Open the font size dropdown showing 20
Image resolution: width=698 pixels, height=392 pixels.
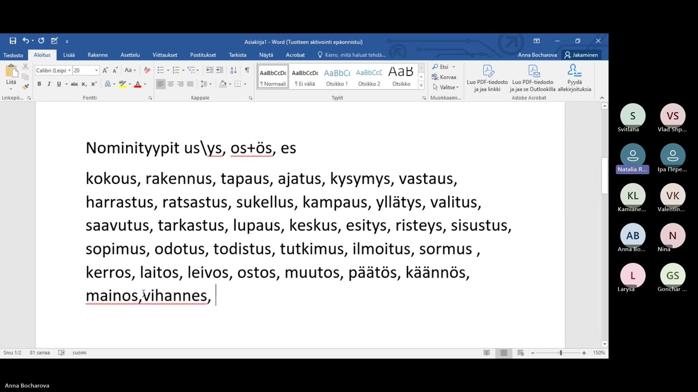[x=97, y=70]
